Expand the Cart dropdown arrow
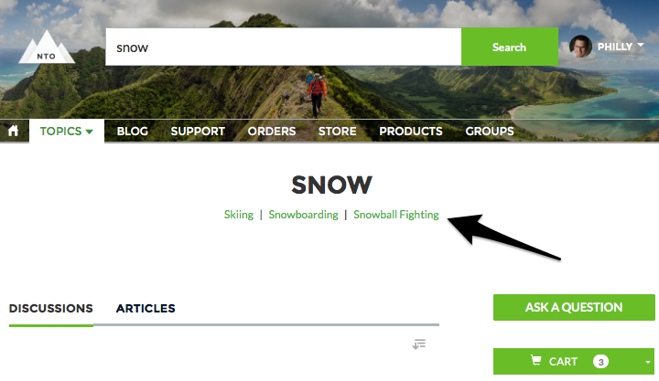 pos(648,362)
